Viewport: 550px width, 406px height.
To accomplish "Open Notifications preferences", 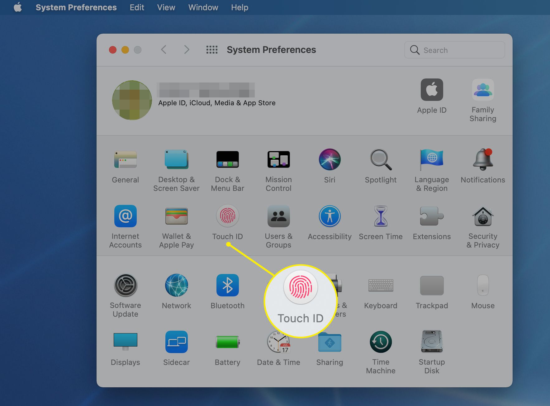I will [483, 160].
